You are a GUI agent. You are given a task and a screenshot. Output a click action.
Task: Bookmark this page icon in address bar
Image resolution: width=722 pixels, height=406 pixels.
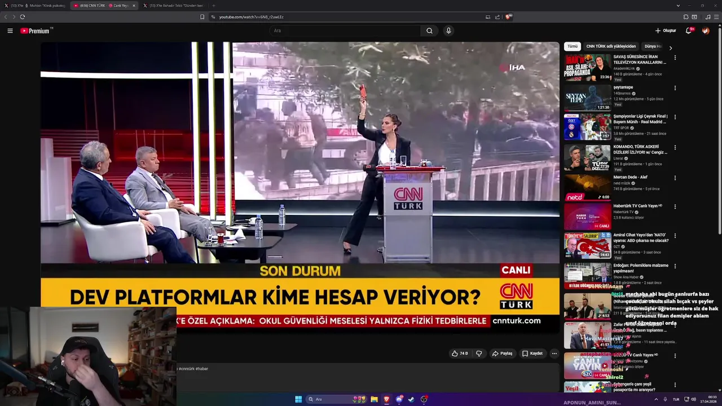pyautogui.click(x=202, y=17)
